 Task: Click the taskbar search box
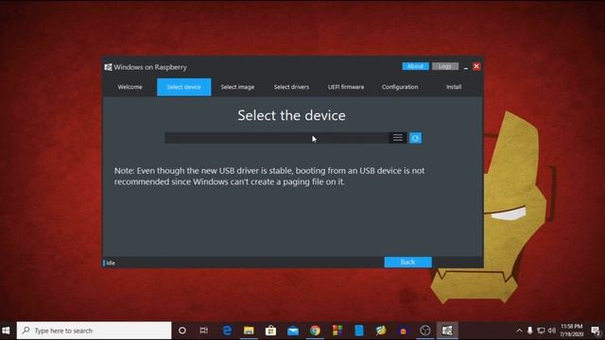tap(95, 331)
